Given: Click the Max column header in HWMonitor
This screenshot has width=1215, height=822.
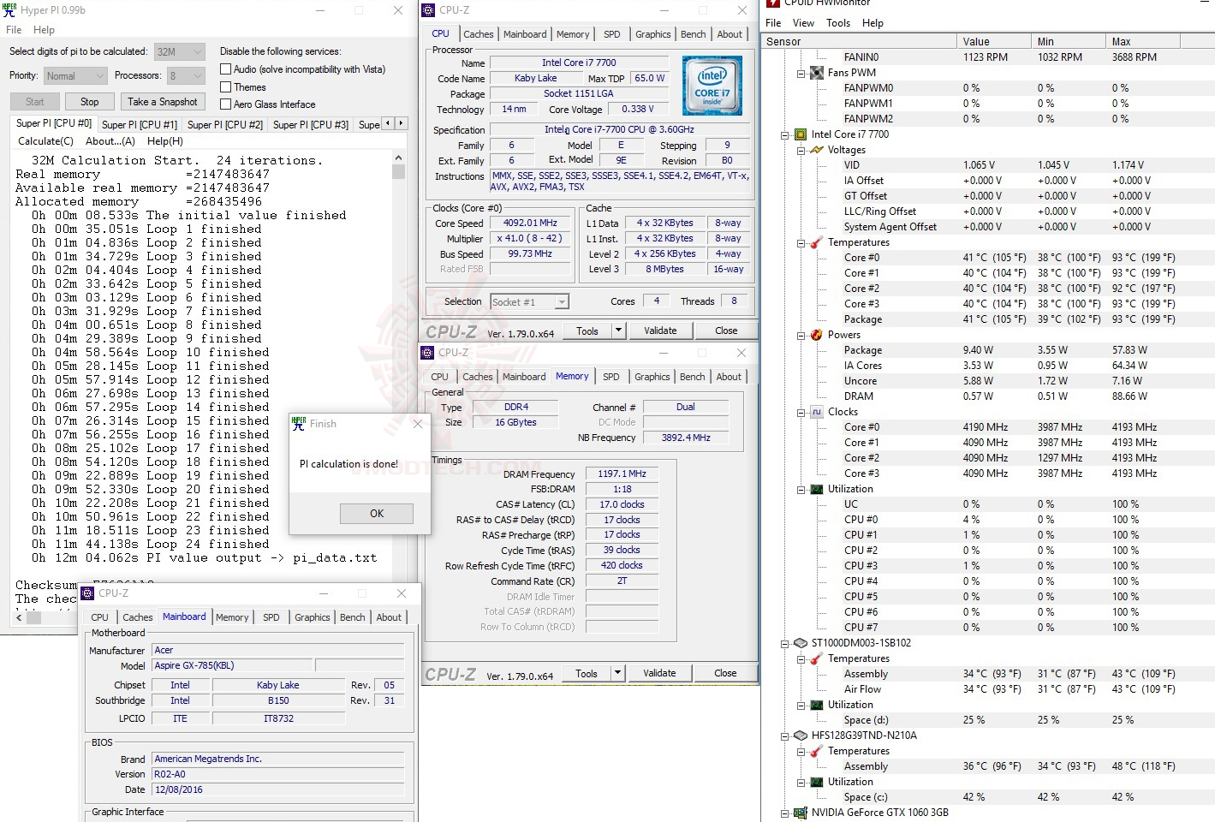Looking at the screenshot, I should 1141,41.
